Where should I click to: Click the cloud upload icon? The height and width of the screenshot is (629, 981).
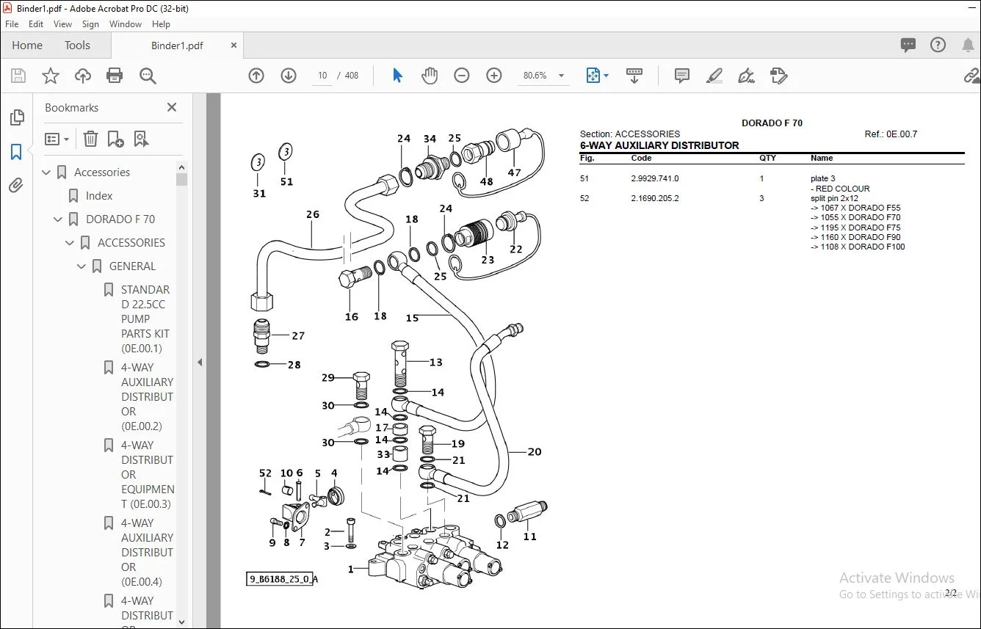click(83, 76)
